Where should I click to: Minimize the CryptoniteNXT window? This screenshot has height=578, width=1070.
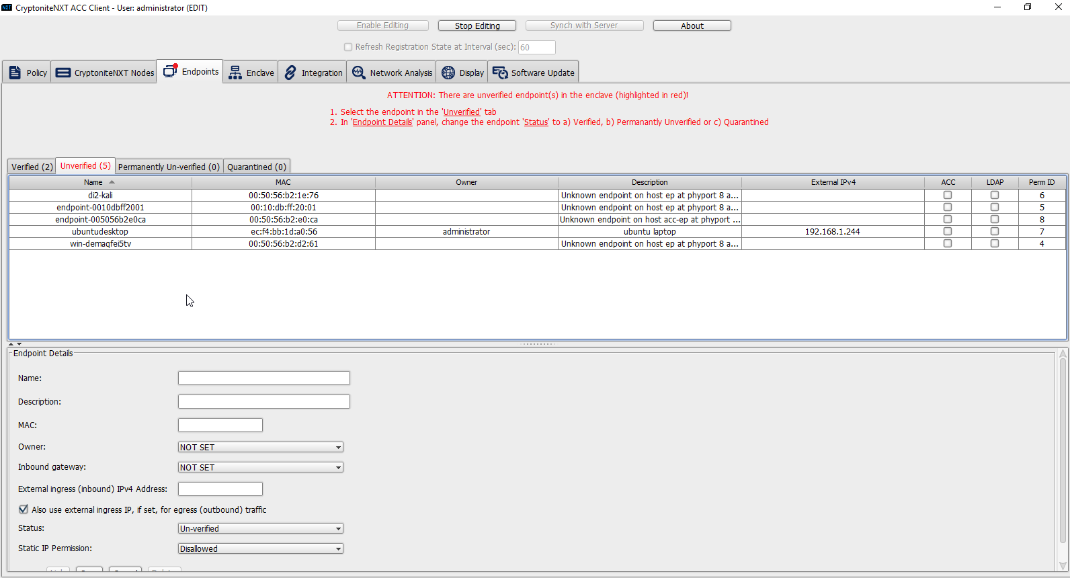point(997,7)
